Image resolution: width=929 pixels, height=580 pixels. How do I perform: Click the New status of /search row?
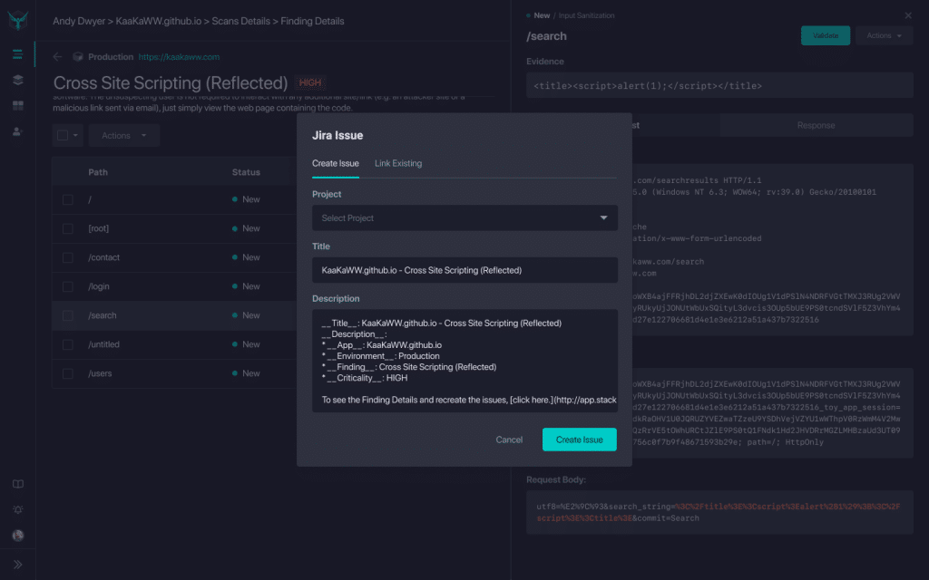pos(246,315)
